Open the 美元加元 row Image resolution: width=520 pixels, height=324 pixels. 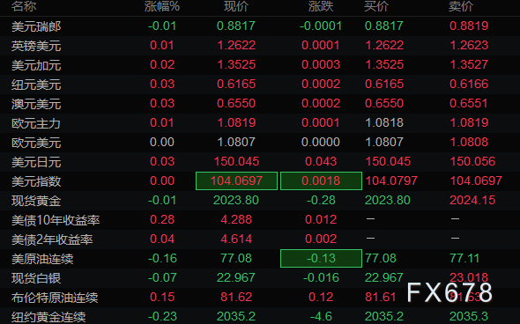point(260,65)
